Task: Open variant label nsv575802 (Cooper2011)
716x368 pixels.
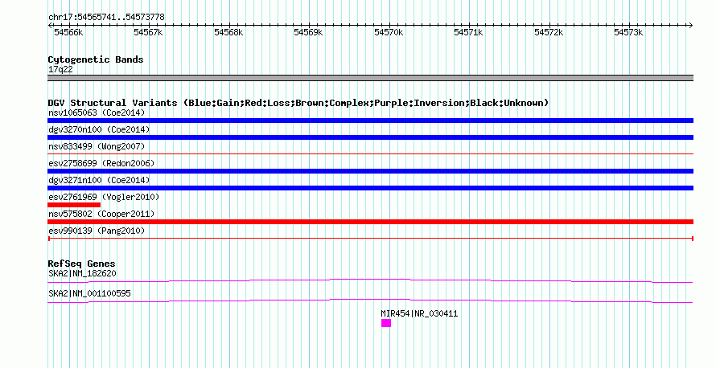Action: [x=101, y=214]
